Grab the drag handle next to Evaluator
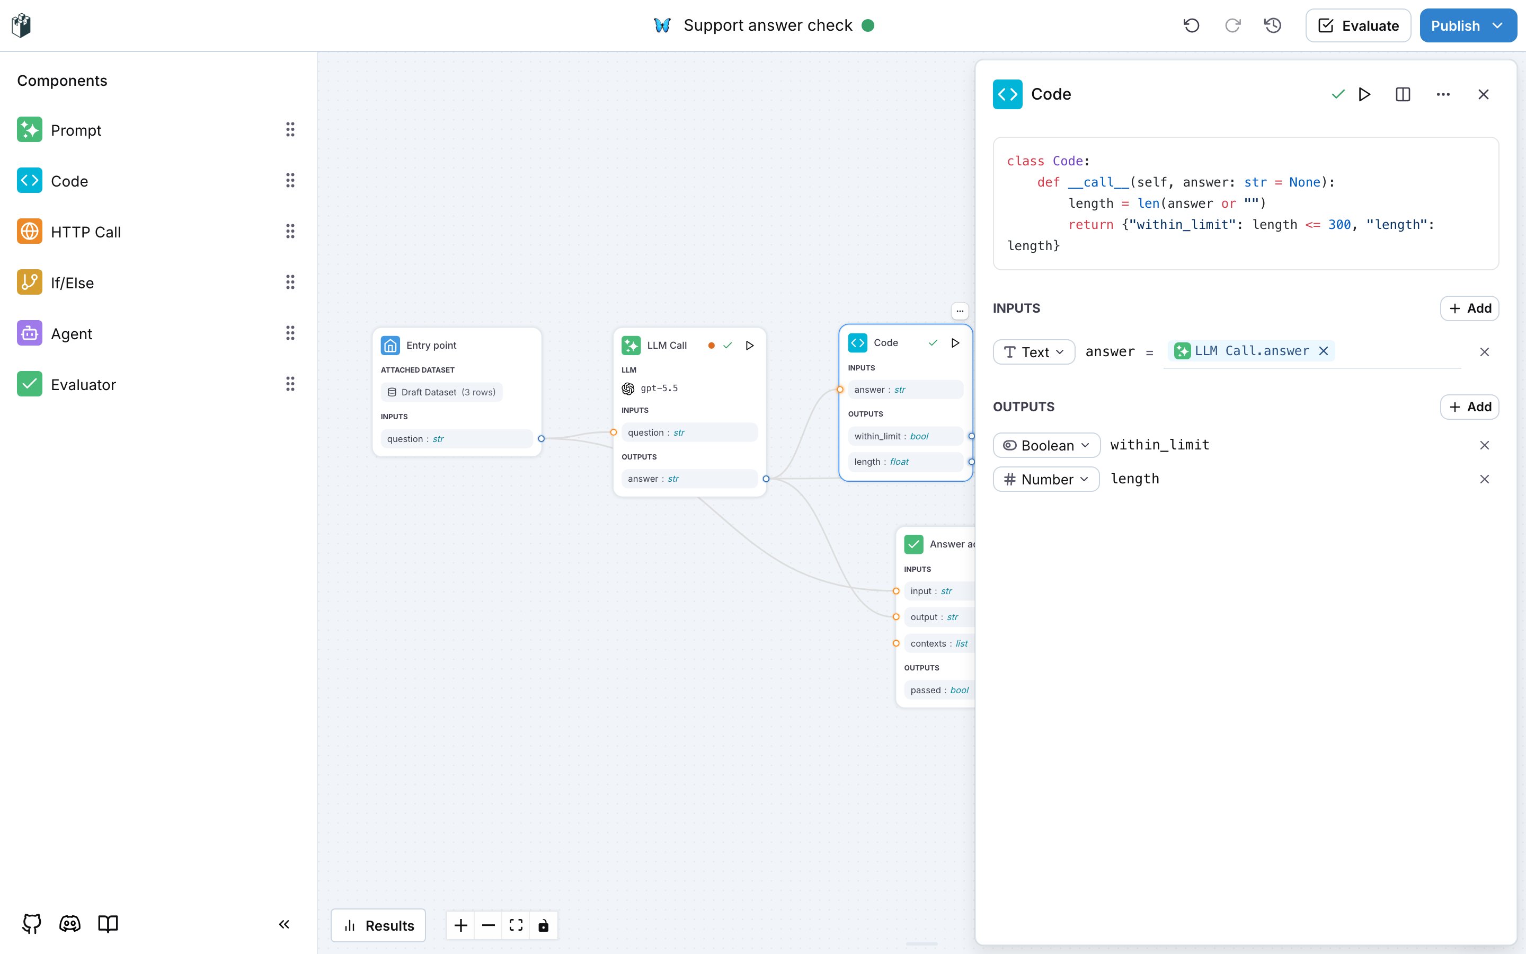 pyautogui.click(x=290, y=384)
